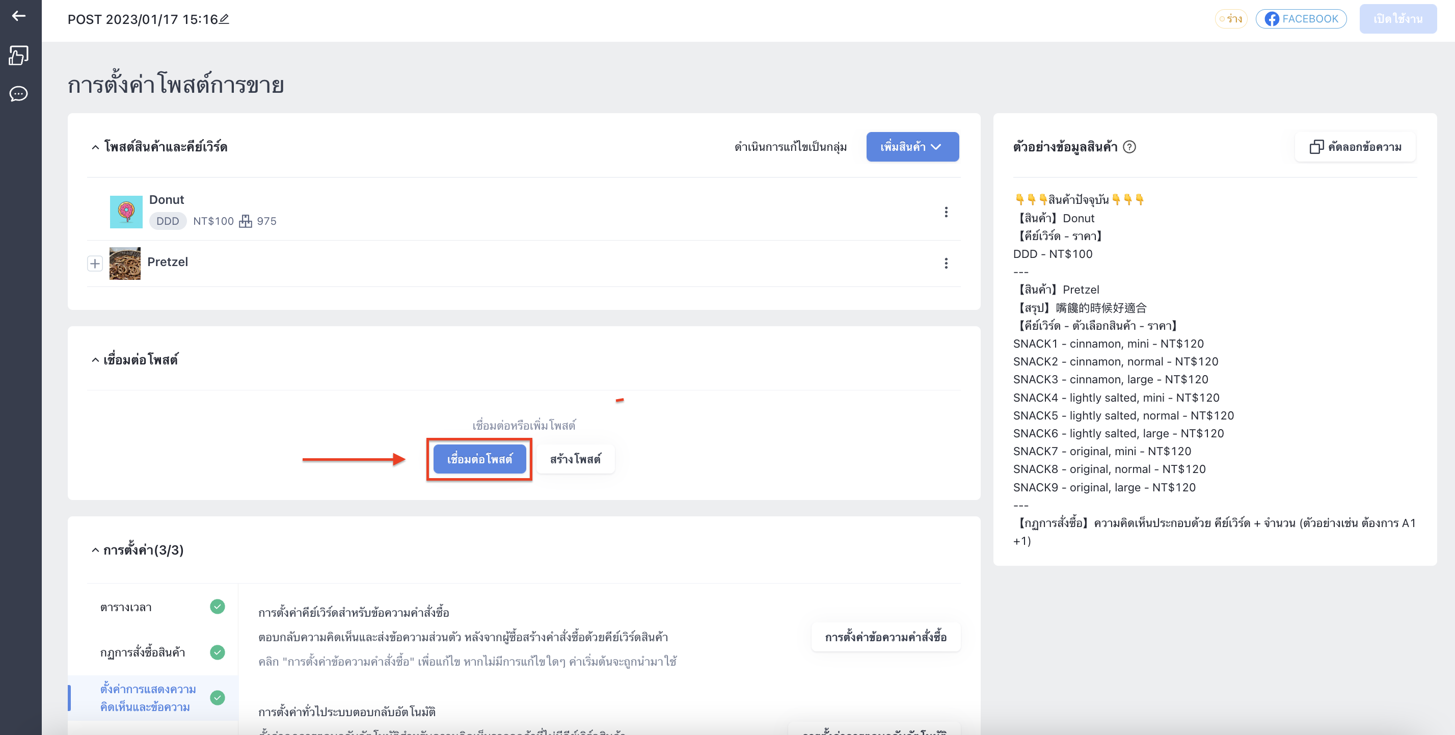Collapse the โพสต์สินค้าและคีย์เวิร์ด section
Viewport: 1455px width, 735px height.
(95, 147)
